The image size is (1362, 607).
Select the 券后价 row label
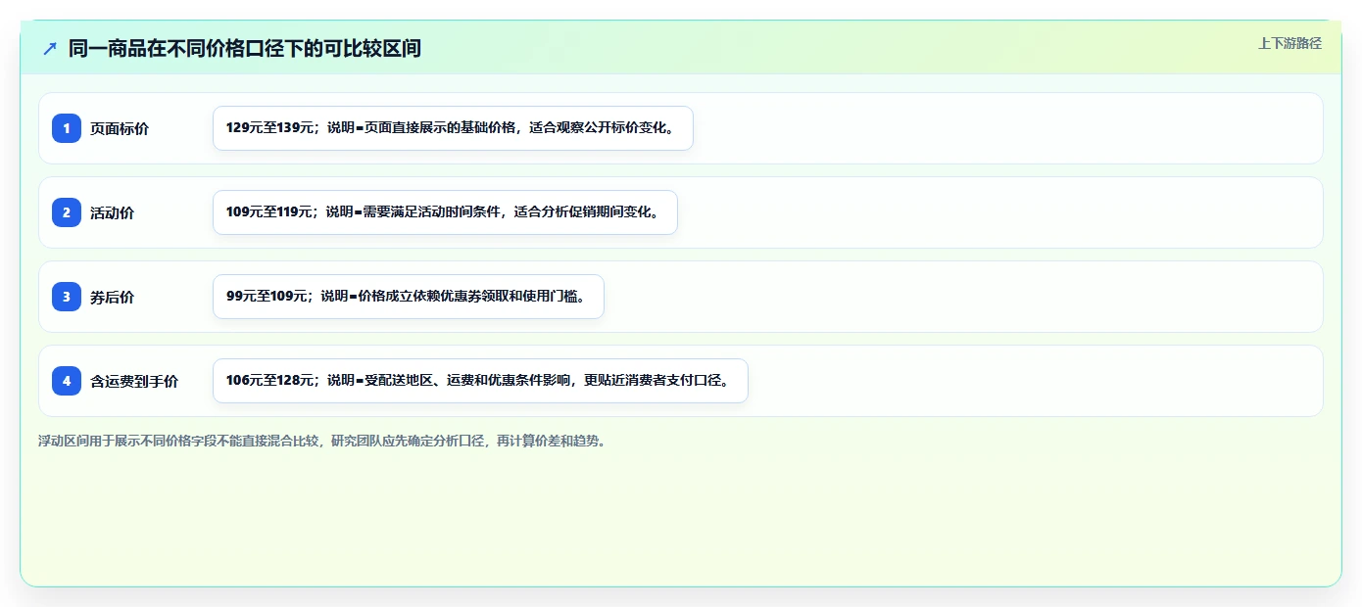[112, 297]
